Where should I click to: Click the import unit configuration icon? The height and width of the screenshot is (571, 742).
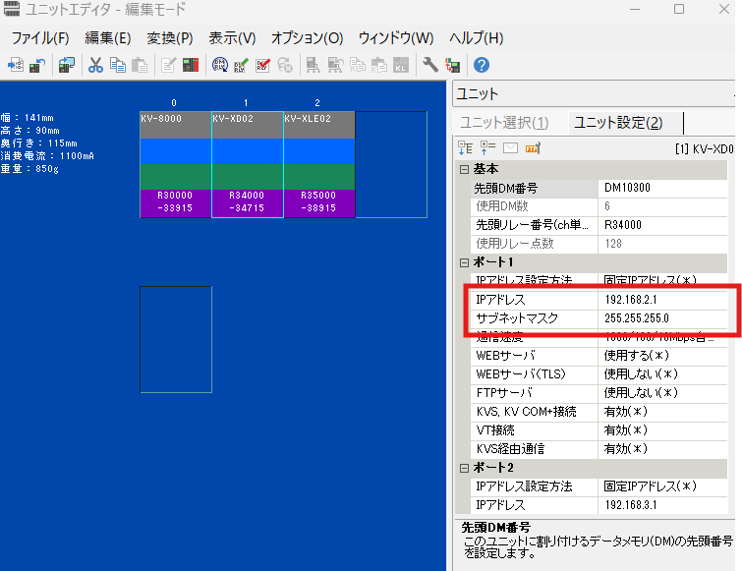click(x=16, y=65)
